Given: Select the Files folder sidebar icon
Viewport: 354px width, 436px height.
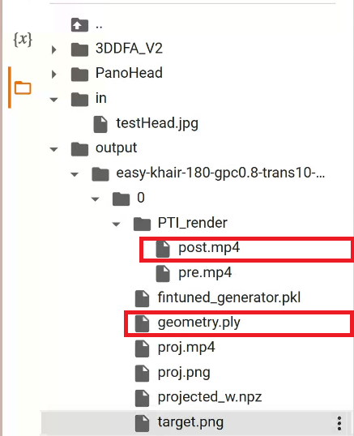Looking at the screenshot, I should point(23,88).
